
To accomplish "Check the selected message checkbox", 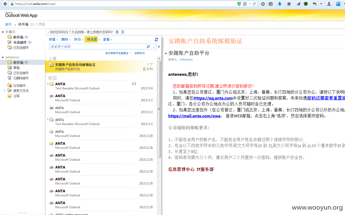I will [51, 64].
